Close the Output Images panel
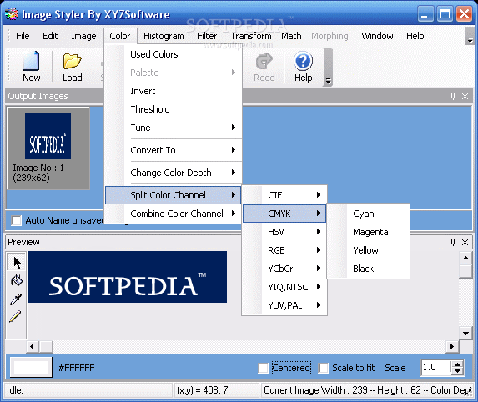Screen dimensions: 478x402 465,96
